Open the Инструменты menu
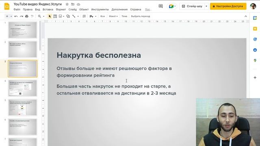 coord(100,9)
